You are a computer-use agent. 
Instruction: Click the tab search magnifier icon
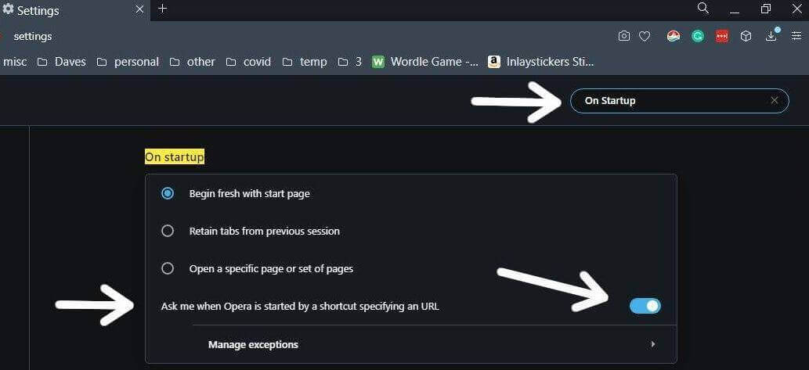tap(702, 9)
